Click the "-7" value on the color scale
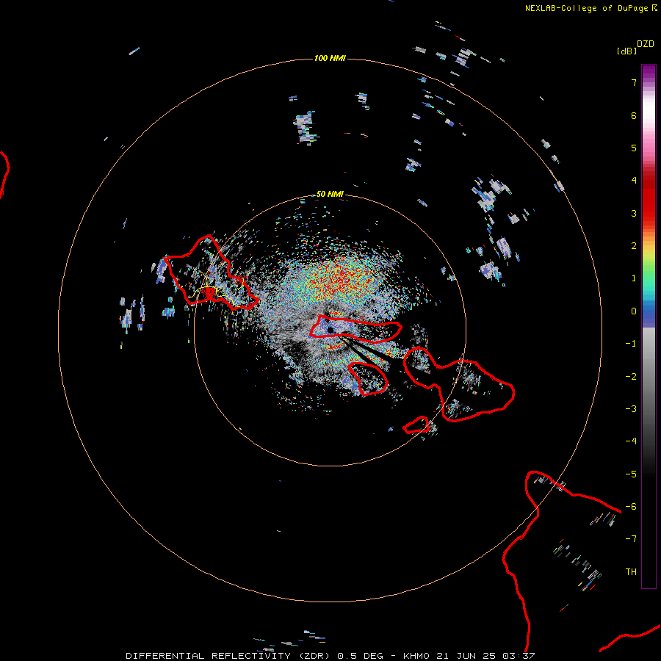661x661 pixels. 631,539
